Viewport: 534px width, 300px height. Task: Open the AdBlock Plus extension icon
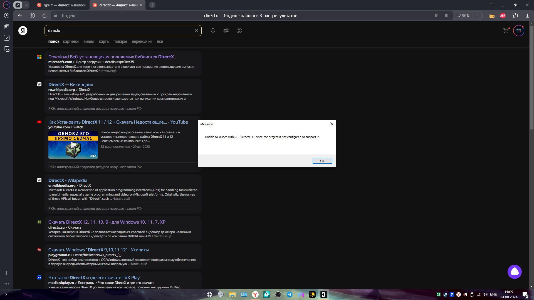(503, 16)
